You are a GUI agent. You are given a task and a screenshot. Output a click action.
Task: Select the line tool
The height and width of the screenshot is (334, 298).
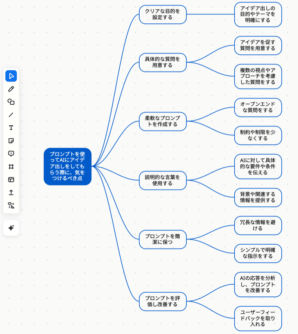pos(11,115)
